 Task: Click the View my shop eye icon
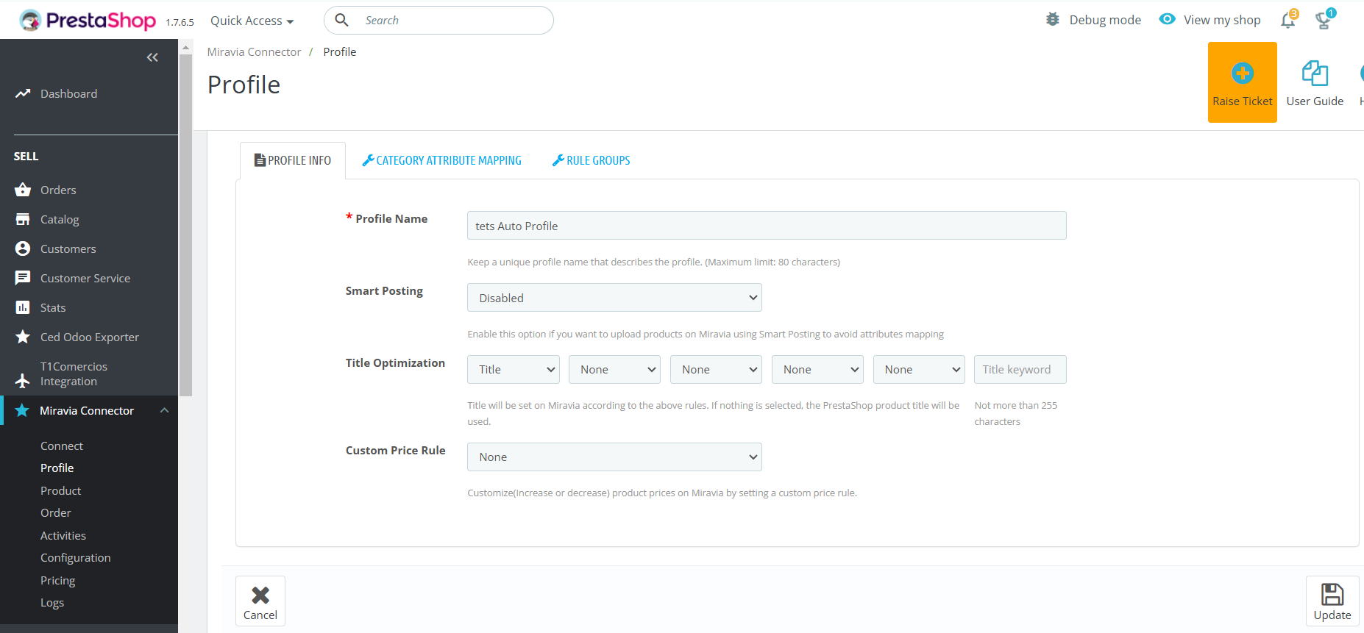click(x=1167, y=19)
